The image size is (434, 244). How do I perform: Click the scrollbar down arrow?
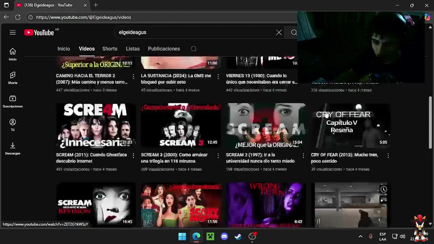[431, 224]
